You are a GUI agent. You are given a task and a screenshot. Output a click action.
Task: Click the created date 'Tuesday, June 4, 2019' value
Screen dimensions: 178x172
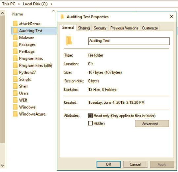click(116, 102)
